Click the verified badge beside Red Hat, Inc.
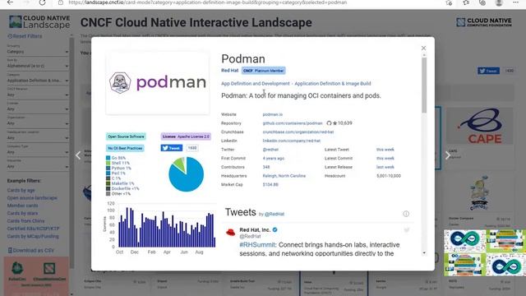 [275, 230]
